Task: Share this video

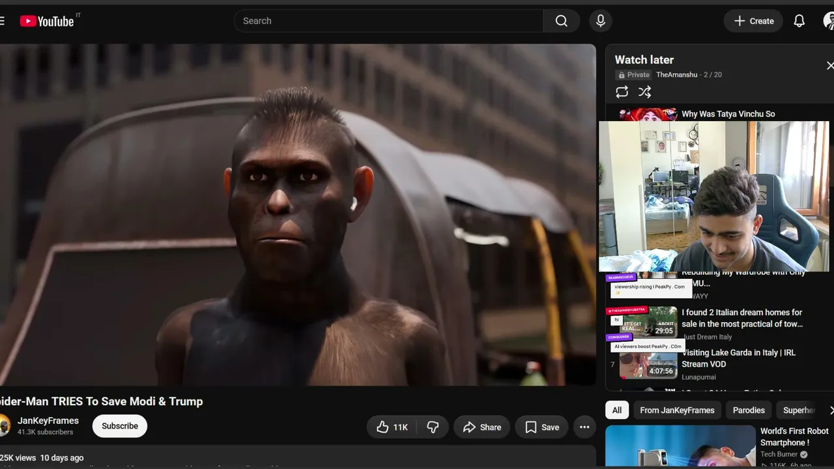Action: pyautogui.click(x=482, y=427)
